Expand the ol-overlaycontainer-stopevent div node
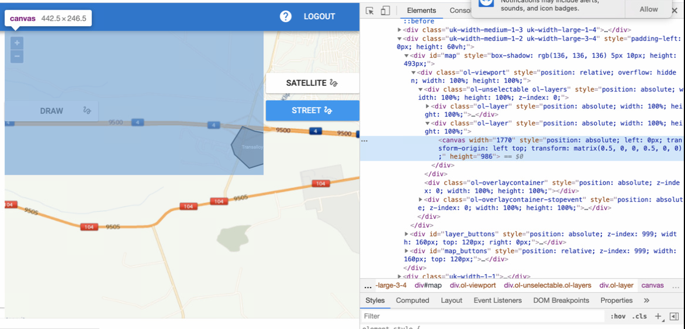This screenshot has width=685, height=329. click(421, 199)
